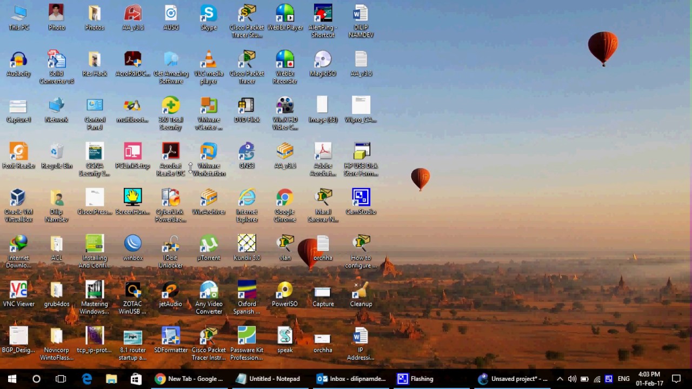The image size is (692, 389).
Task: Open the Control Panel shortcut
Action: point(95,113)
